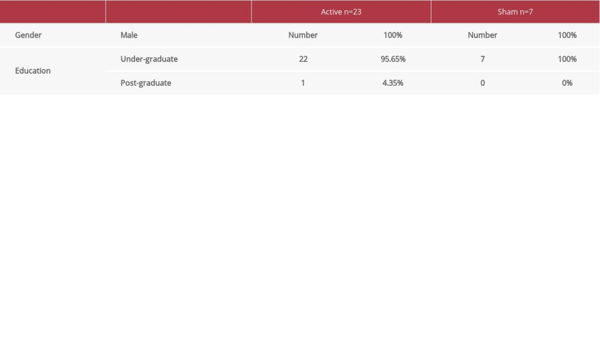Click the 'Education' row label
Viewport: 600px width, 360px height.
click(x=33, y=71)
